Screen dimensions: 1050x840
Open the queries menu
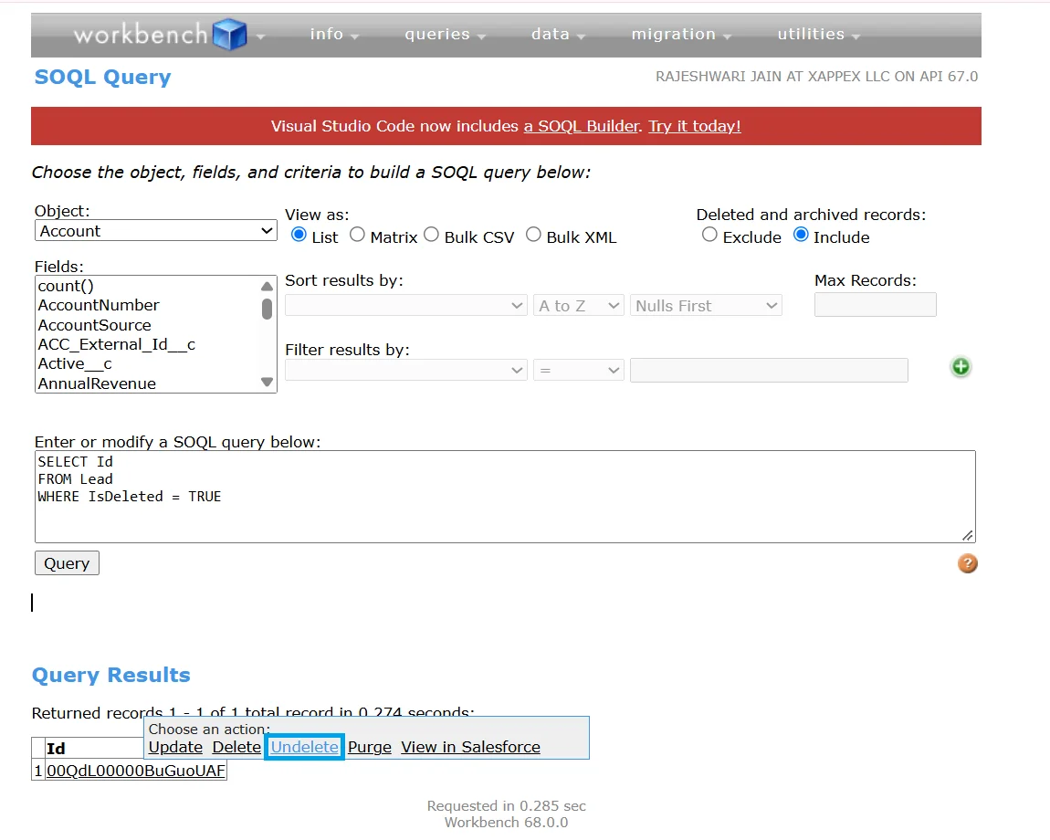tap(445, 34)
